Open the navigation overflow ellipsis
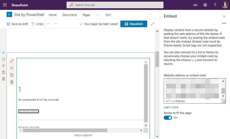The height and width of the screenshot is (139, 230). click(98, 15)
